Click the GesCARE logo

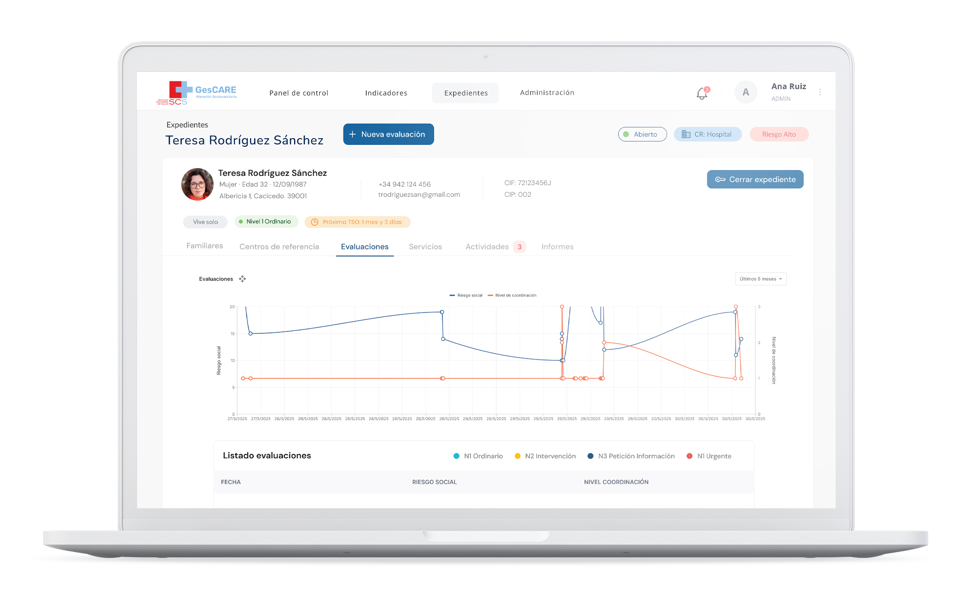click(197, 93)
